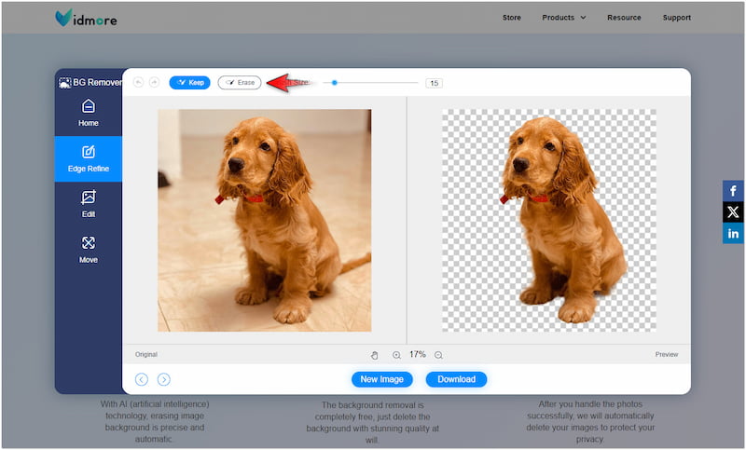Viewport: 746px width, 450px height.
Task: Go to next image arrow
Action: (164, 379)
